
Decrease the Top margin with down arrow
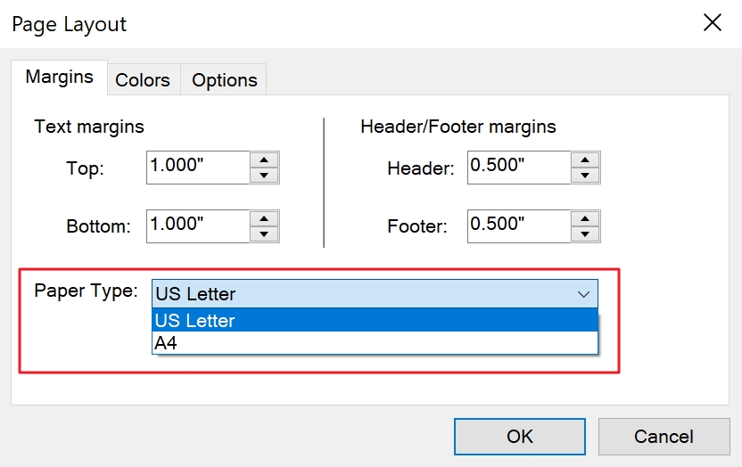264,175
